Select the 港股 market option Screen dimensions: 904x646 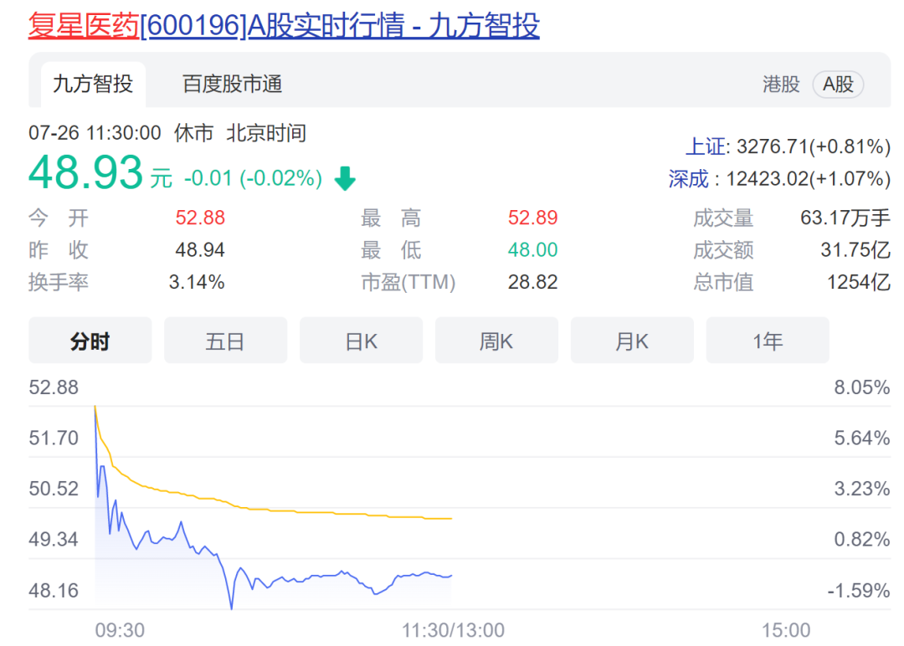pyautogui.click(x=781, y=85)
